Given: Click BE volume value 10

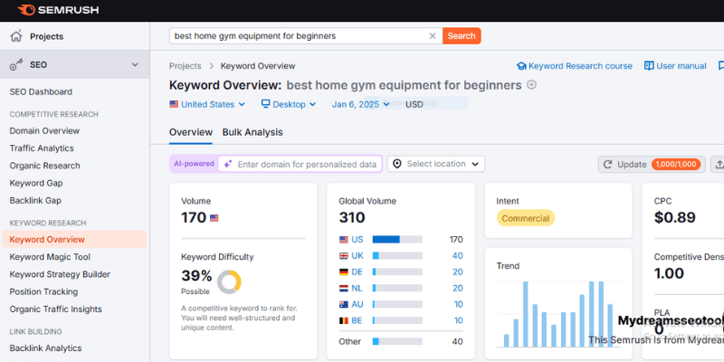Looking at the screenshot, I should [x=459, y=320].
